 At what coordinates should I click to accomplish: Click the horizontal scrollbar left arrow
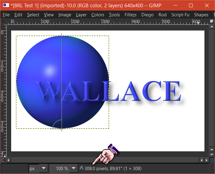tap(8, 160)
